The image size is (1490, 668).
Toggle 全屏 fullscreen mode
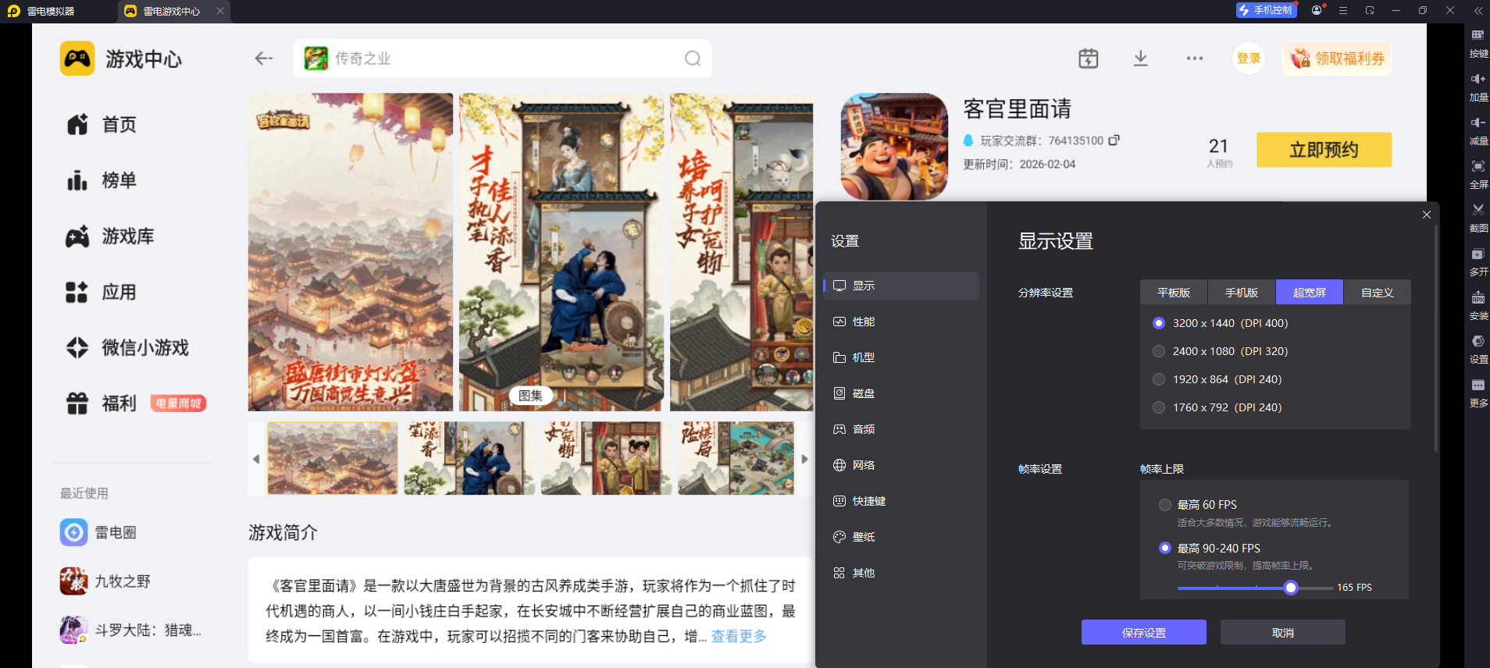click(1478, 175)
